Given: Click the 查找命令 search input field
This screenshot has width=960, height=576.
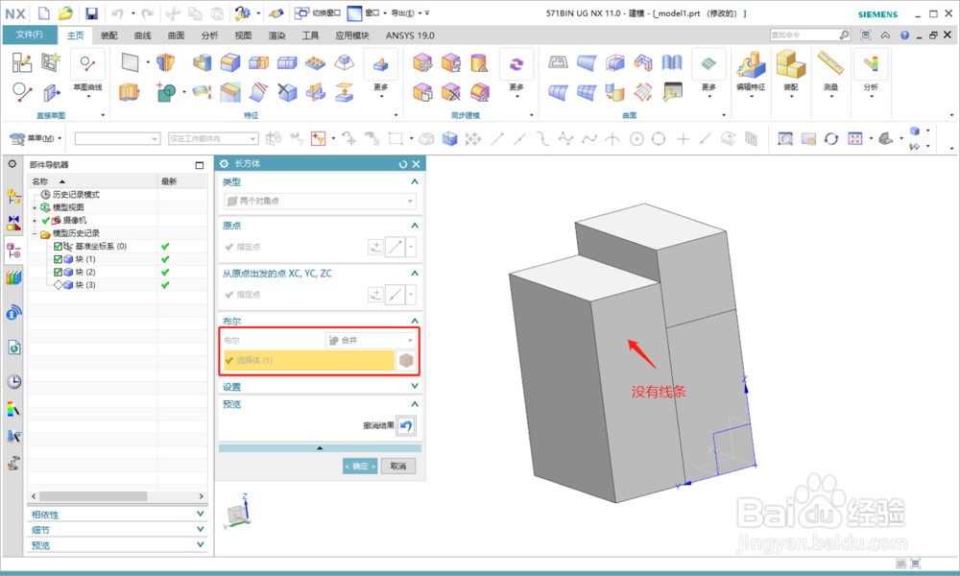Looking at the screenshot, I should 804,35.
